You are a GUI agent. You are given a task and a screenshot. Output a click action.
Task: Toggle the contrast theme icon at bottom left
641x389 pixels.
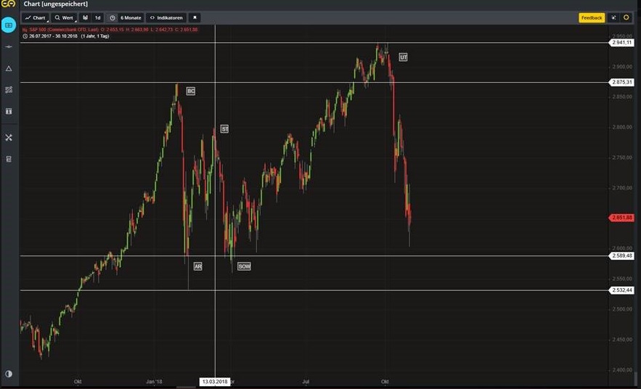9,374
